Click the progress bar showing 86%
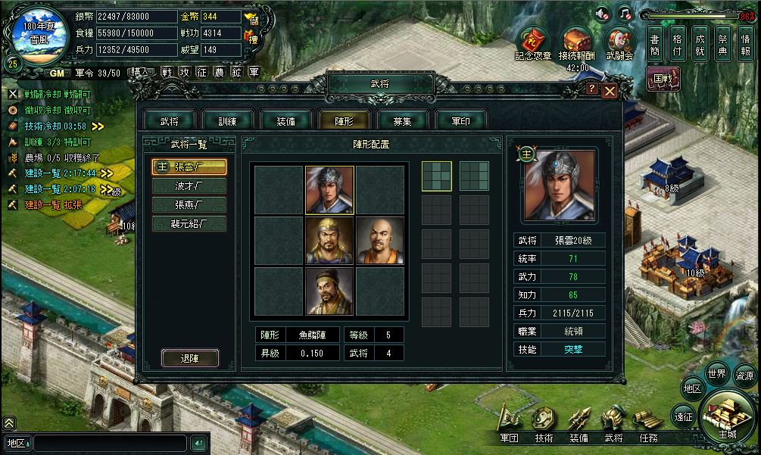The width and height of the screenshot is (761, 455). (x=699, y=16)
